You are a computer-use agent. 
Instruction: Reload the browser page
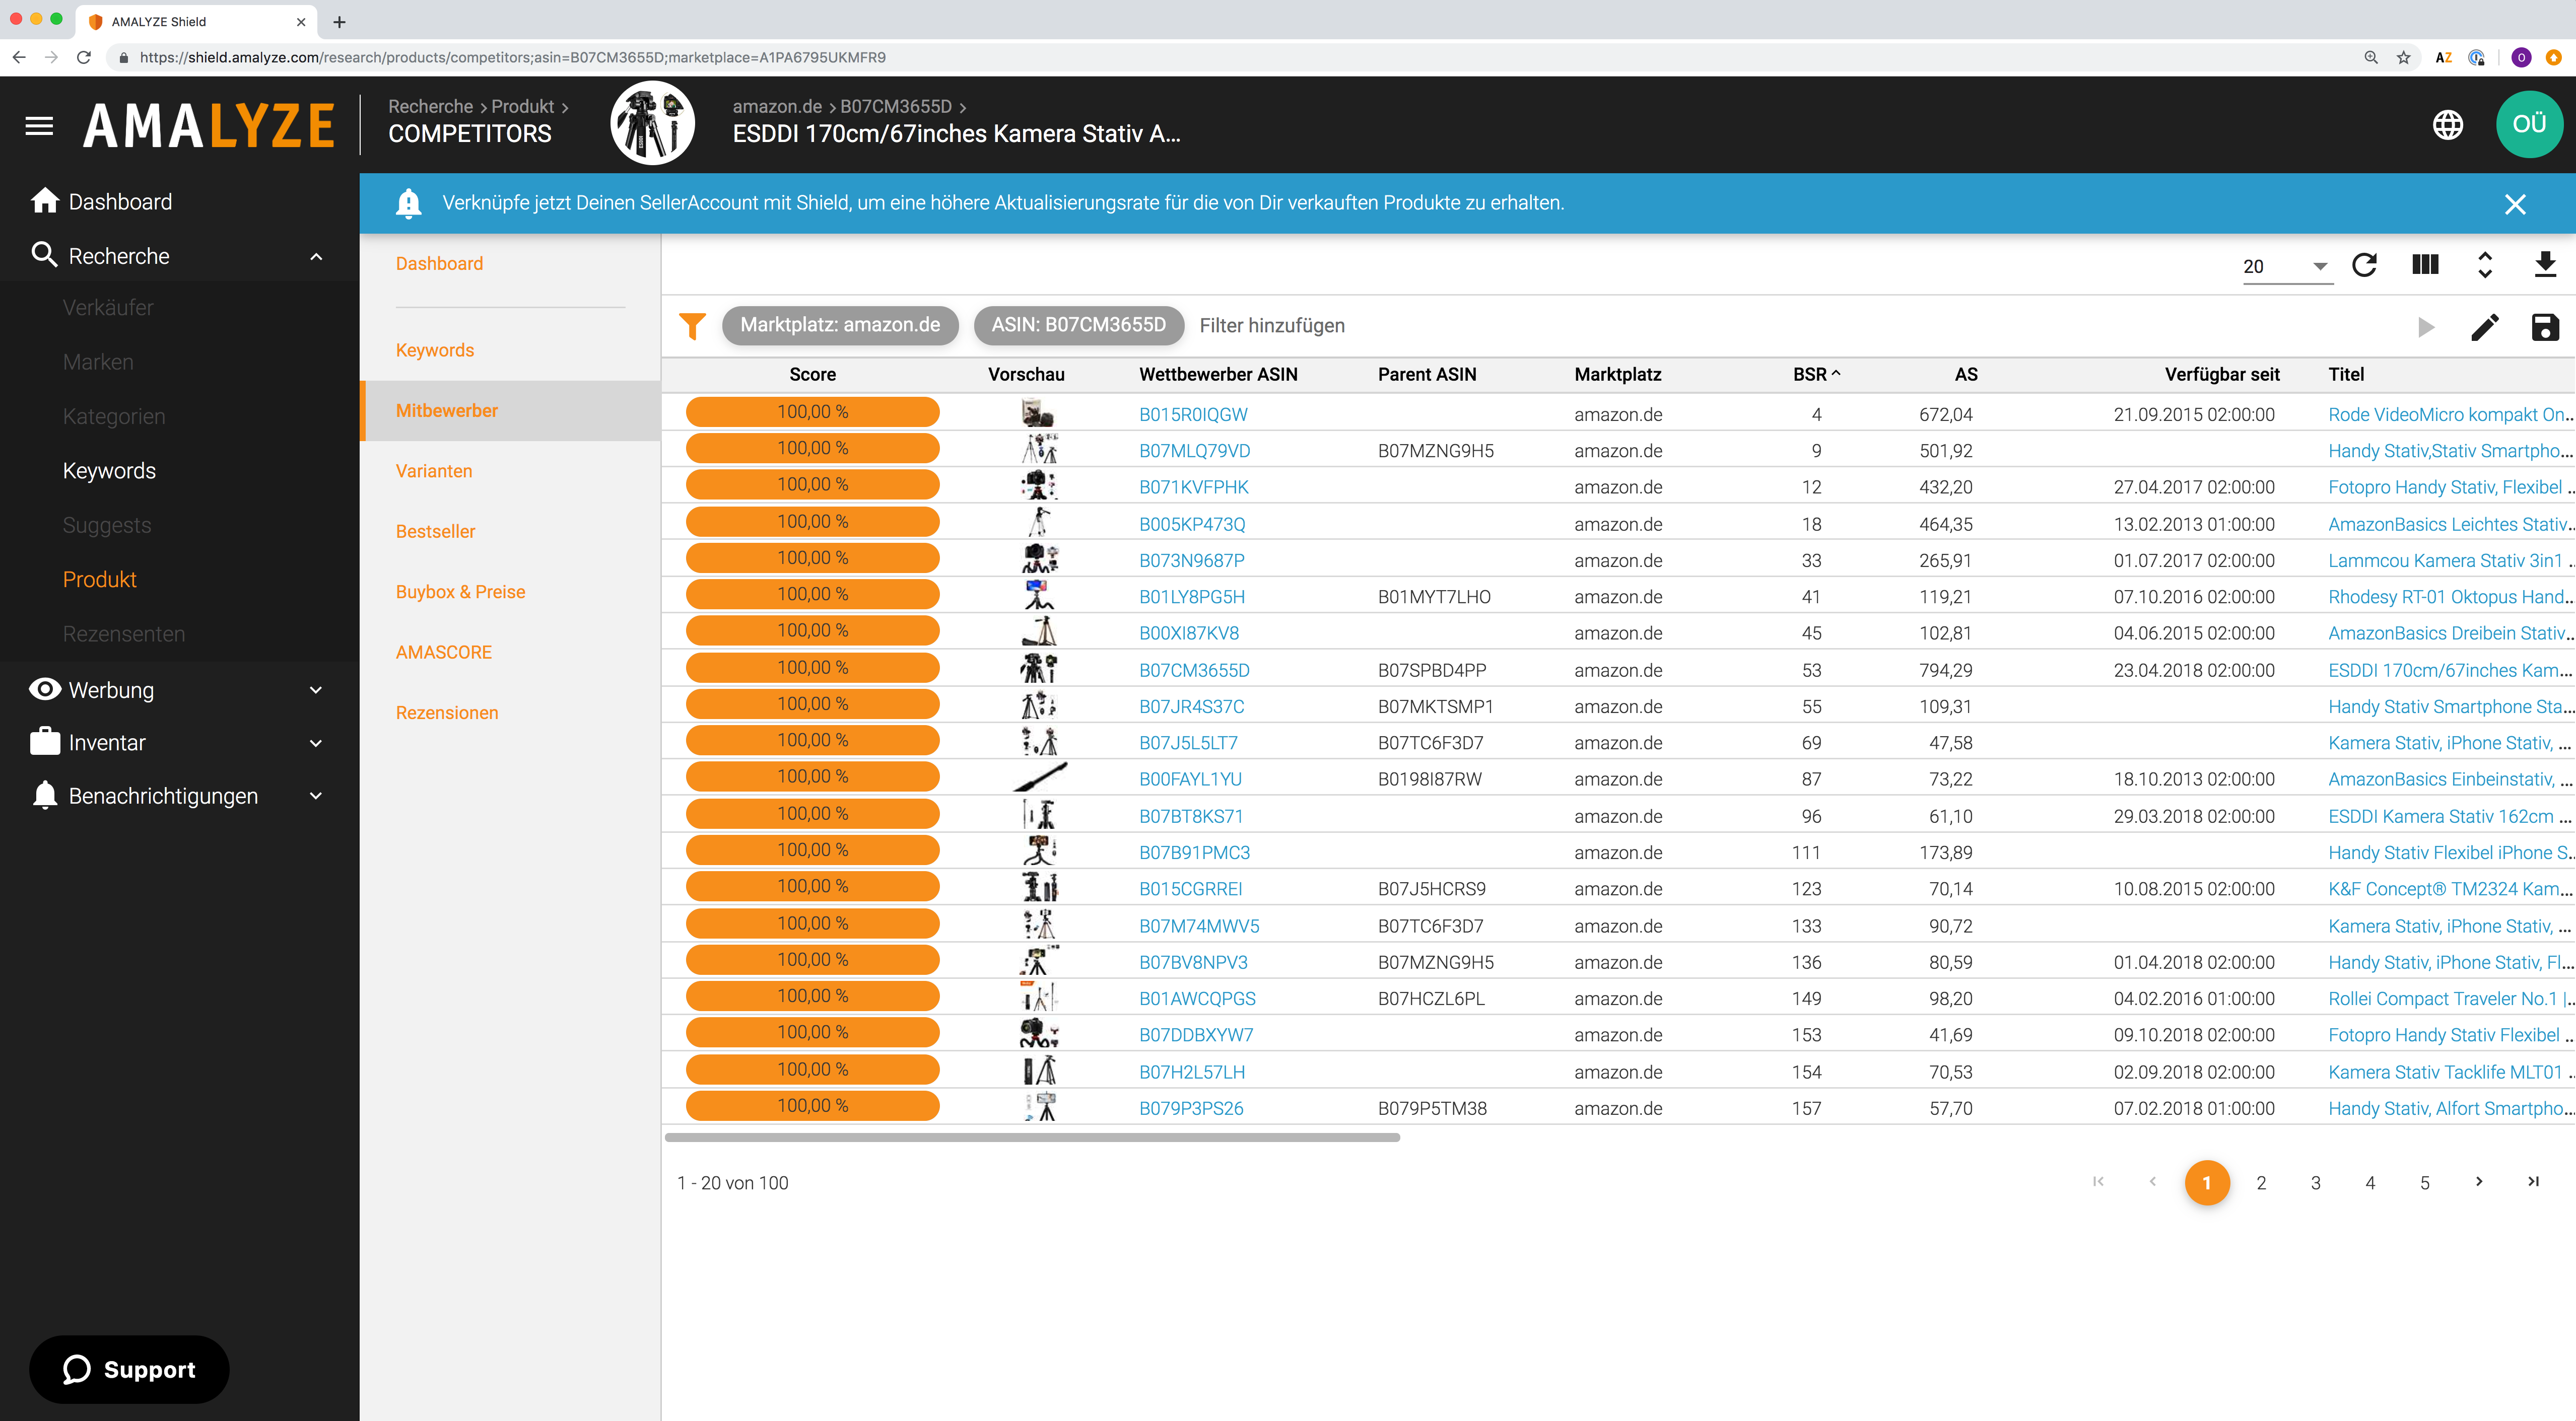84,58
